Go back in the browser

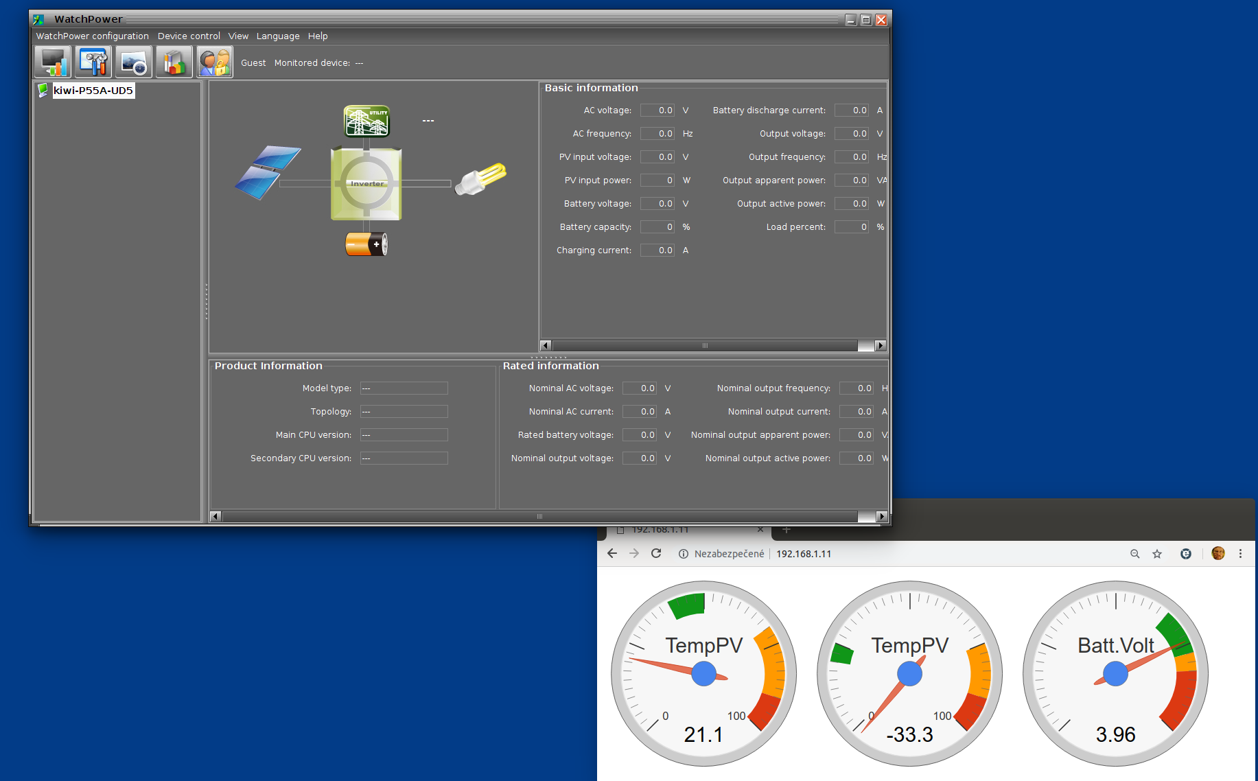click(612, 554)
